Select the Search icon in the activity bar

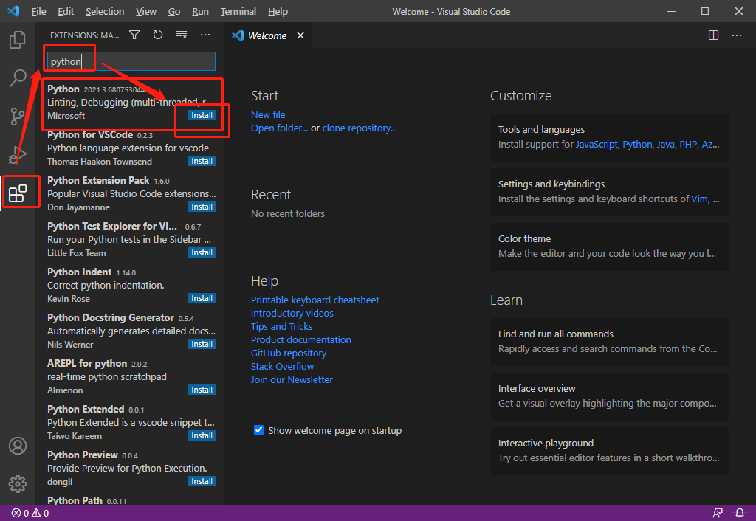click(x=17, y=77)
